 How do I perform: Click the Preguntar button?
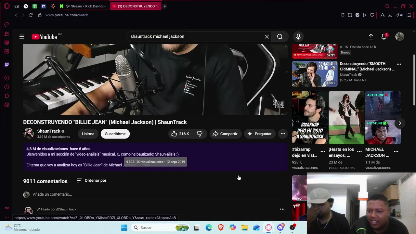[260, 134]
